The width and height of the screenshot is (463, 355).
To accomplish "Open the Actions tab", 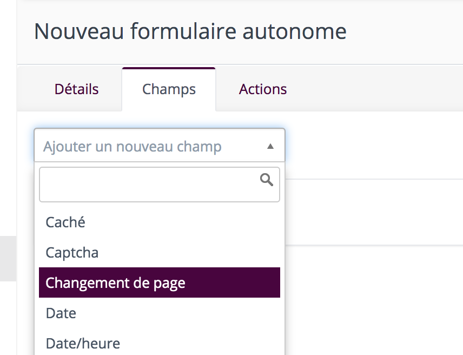I will pyautogui.click(x=263, y=89).
